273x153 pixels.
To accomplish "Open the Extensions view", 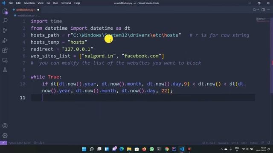I will coord(5,50).
